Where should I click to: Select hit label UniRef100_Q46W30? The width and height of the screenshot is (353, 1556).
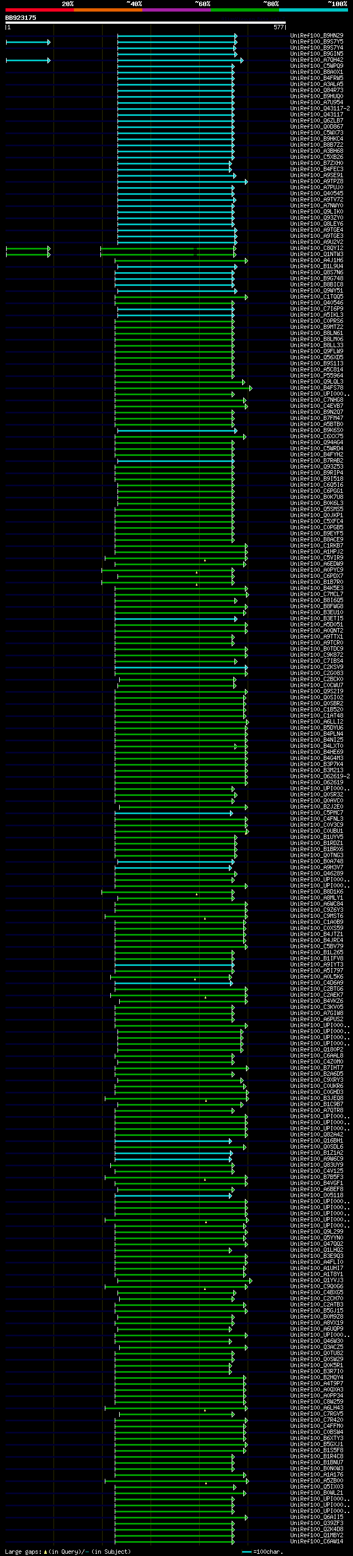point(317,1341)
